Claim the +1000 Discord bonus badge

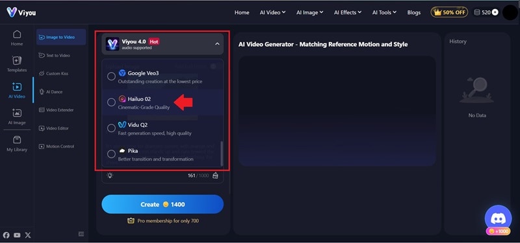point(498,231)
